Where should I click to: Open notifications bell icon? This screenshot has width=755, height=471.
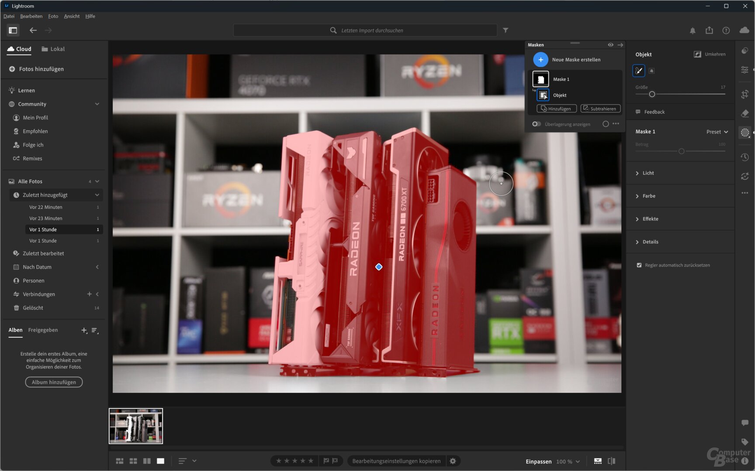(x=693, y=31)
